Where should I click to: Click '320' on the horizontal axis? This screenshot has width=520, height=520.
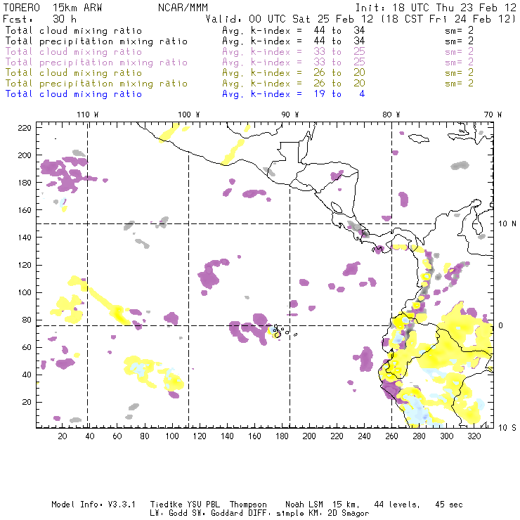tap(474, 436)
